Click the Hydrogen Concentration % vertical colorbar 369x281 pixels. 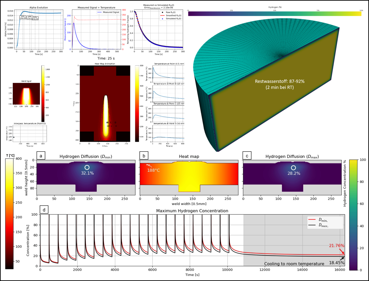click(354, 215)
